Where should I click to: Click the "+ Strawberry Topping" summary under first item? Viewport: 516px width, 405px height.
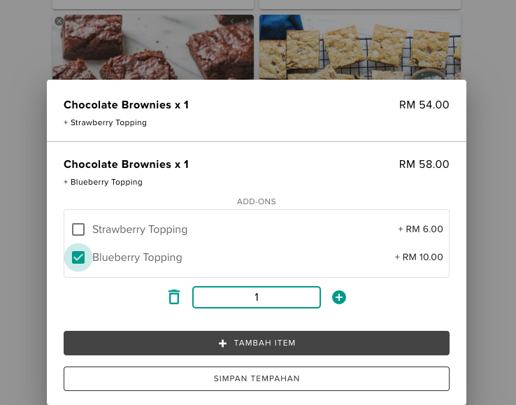pyautogui.click(x=105, y=122)
